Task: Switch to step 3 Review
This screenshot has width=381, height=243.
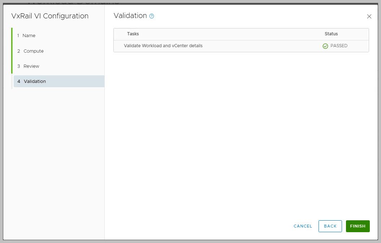Action: (x=31, y=66)
